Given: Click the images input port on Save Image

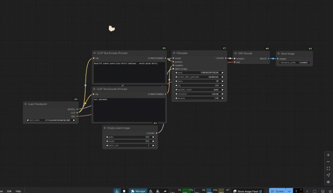Looking at the screenshot, I should [x=277, y=59].
